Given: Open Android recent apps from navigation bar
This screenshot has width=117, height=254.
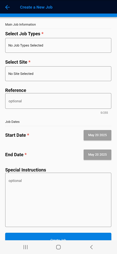Looking at the screenshot, I should coord(26,247).
